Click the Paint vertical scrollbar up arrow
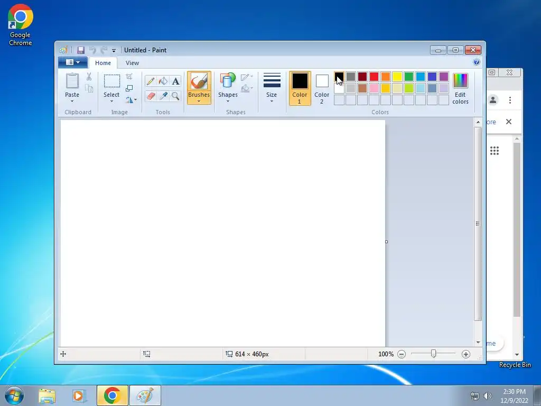Screen dimensions: 541x406 pos(478,122)
